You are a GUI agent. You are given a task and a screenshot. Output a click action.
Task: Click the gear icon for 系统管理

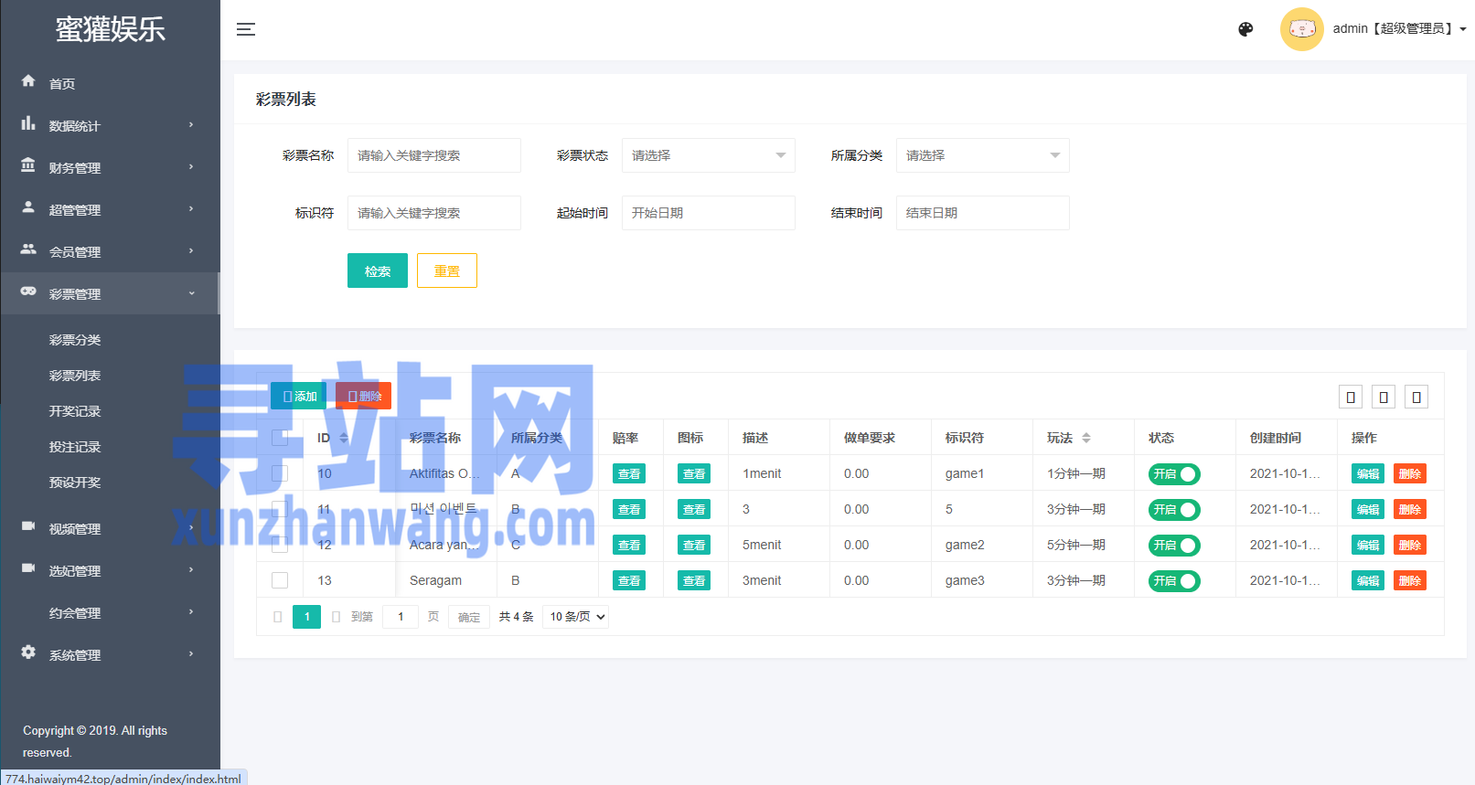pyautogui.click(x=28, y=652)
